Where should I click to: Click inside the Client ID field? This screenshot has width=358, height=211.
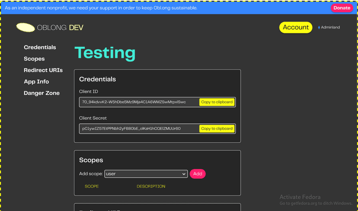[x=138, y=102]
